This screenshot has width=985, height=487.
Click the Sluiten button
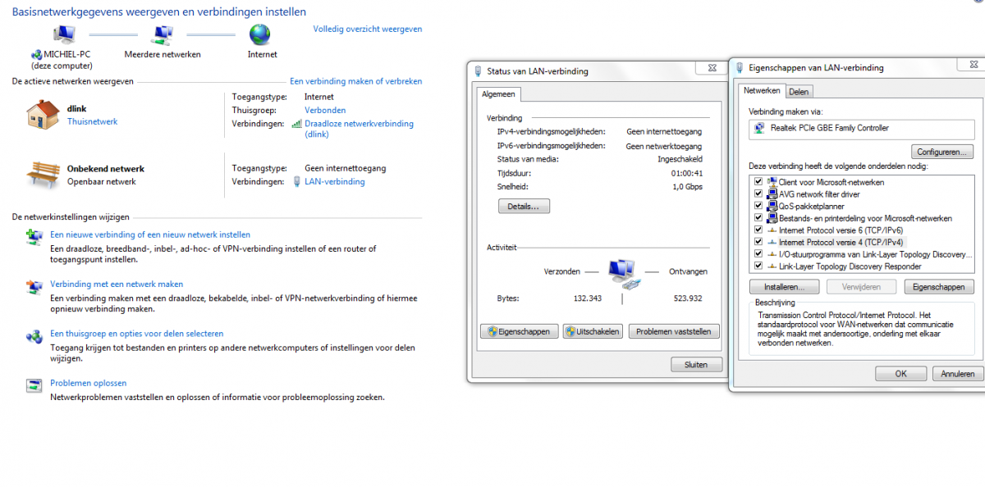pos(696,364)
